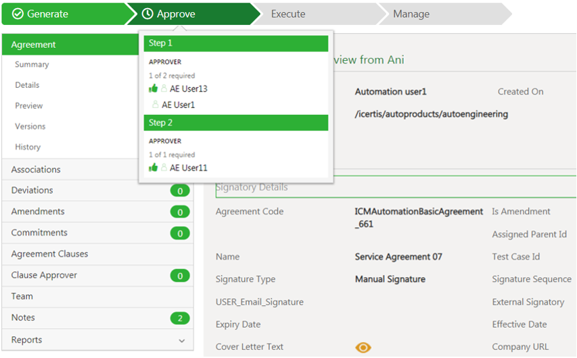Click the Notes count badge showing 2

point(180,318)
